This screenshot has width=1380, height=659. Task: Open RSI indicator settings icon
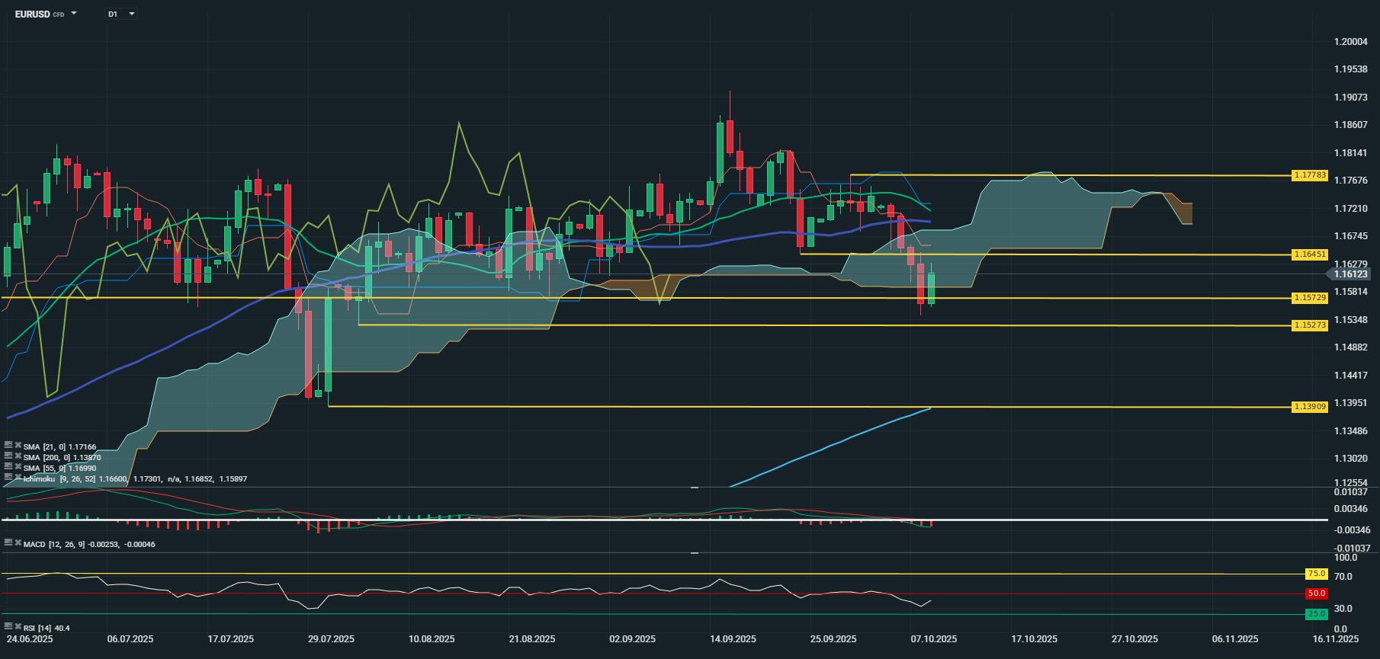tap(8, 626)
